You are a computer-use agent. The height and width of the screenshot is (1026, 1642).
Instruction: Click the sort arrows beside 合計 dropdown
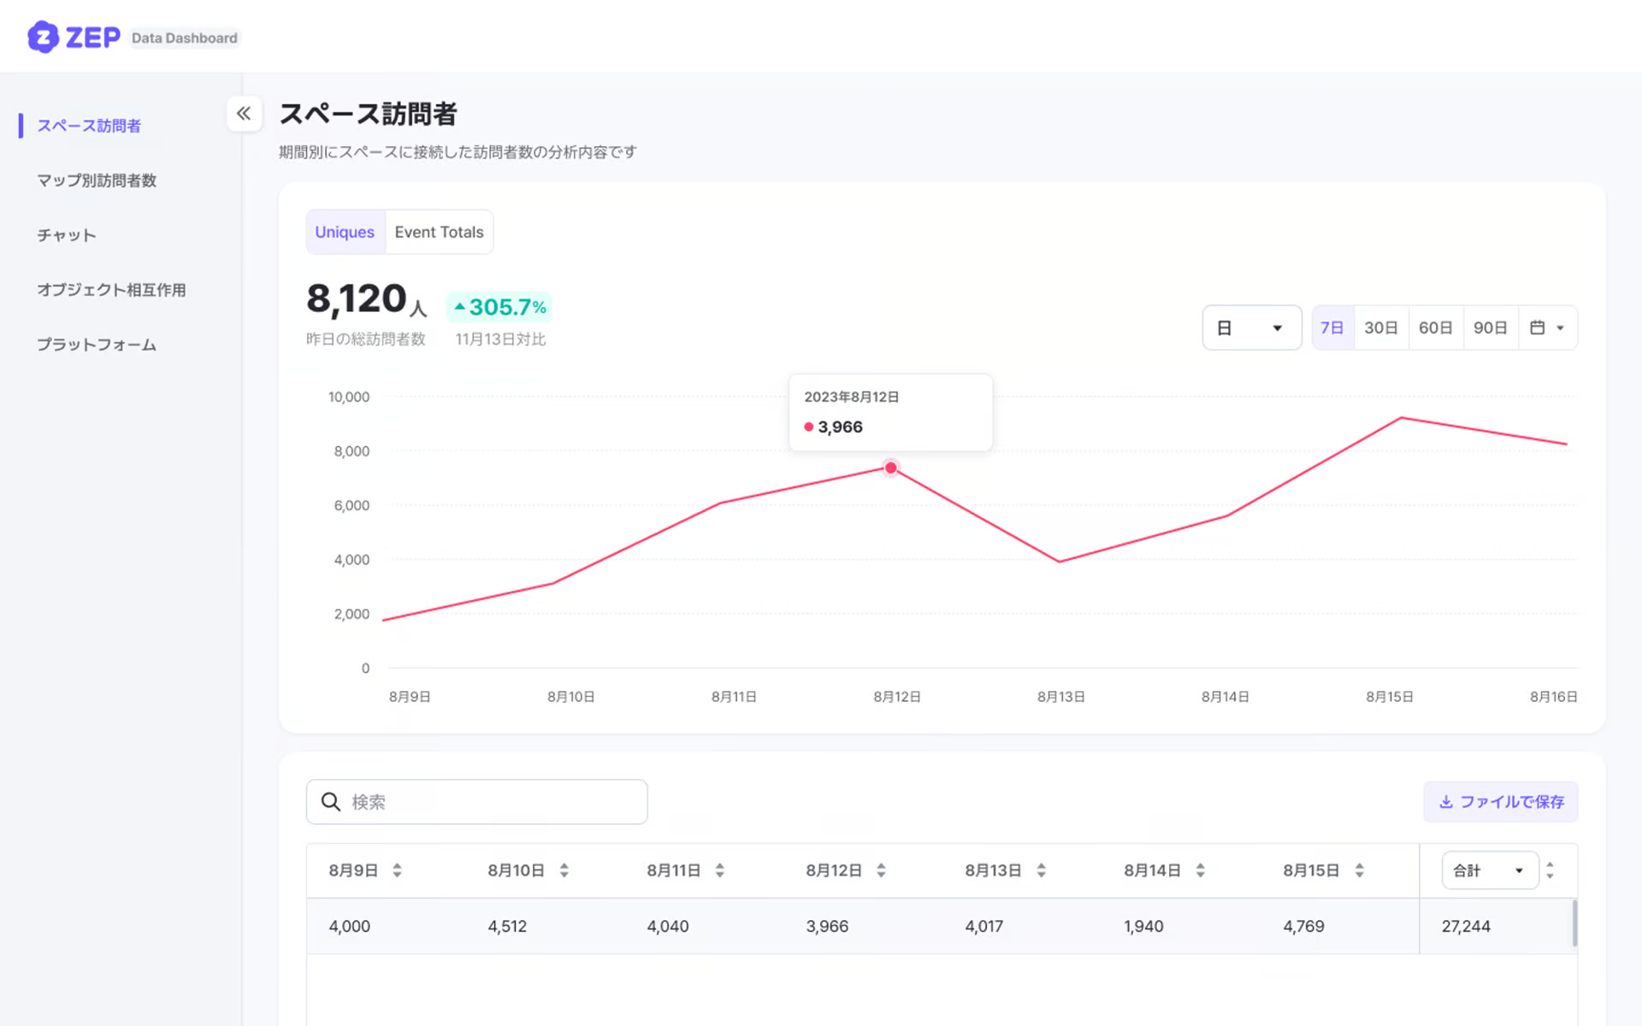(x=1550, y=870)
